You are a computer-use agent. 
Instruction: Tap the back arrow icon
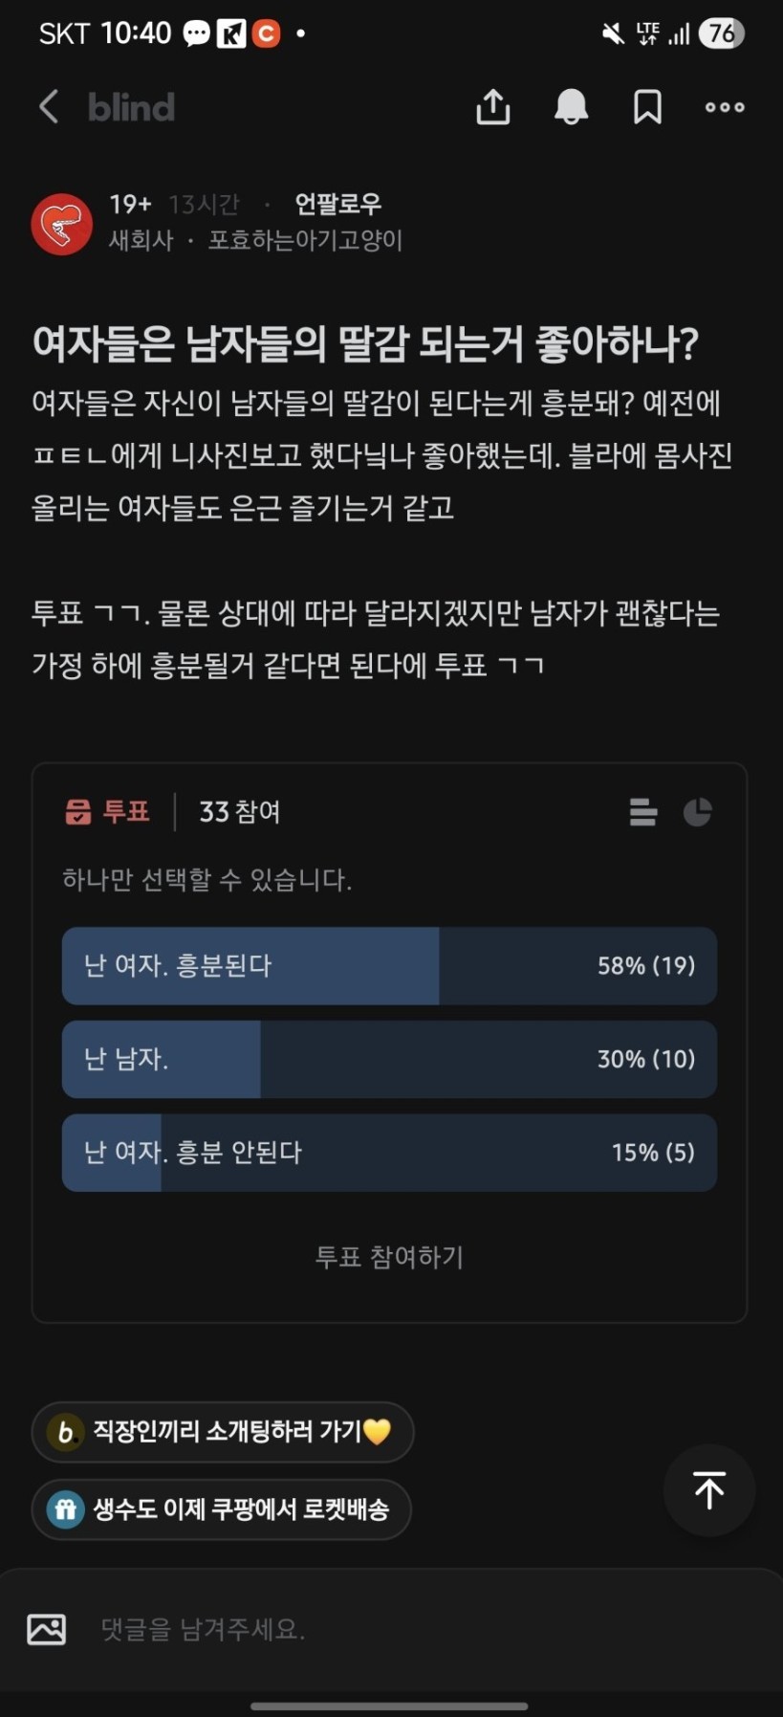pyautogui.click(x=49, y=107)
